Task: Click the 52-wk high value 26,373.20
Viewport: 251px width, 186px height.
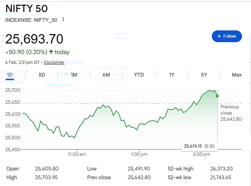Action: pos(221,169)
